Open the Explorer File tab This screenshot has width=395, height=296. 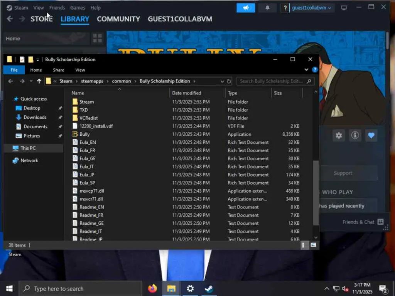point(14,70)
